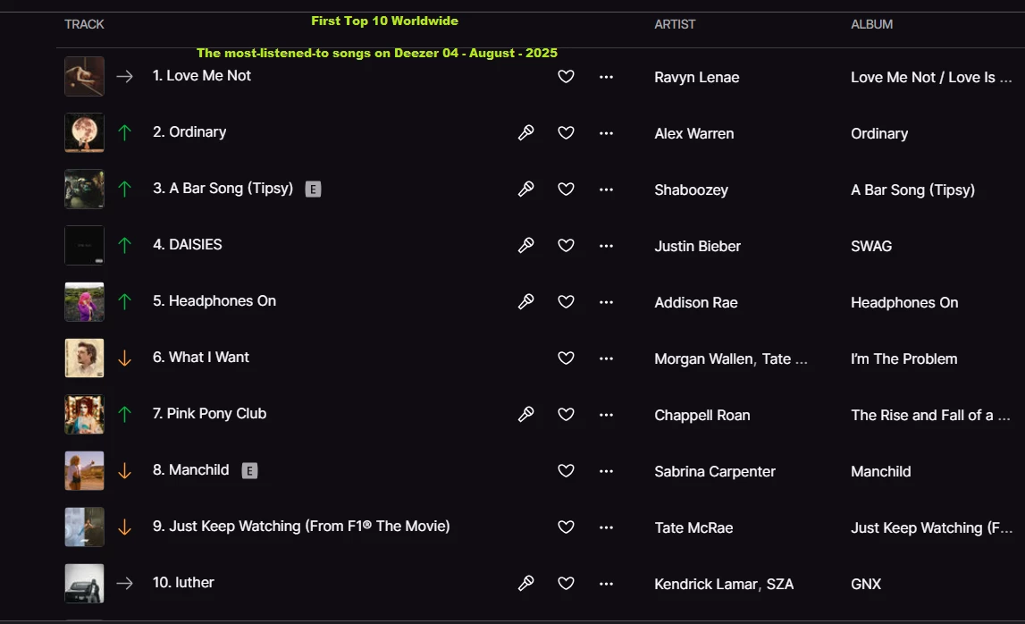Sort by the TRACK column header

tap(85, 24)
